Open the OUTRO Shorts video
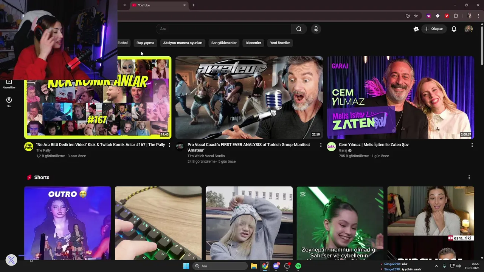 click(68, 223)
